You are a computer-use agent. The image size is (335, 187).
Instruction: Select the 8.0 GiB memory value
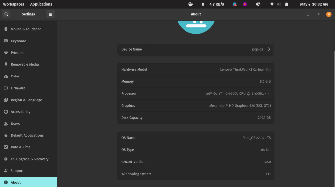pyautogui.click(x=265, y=81)
